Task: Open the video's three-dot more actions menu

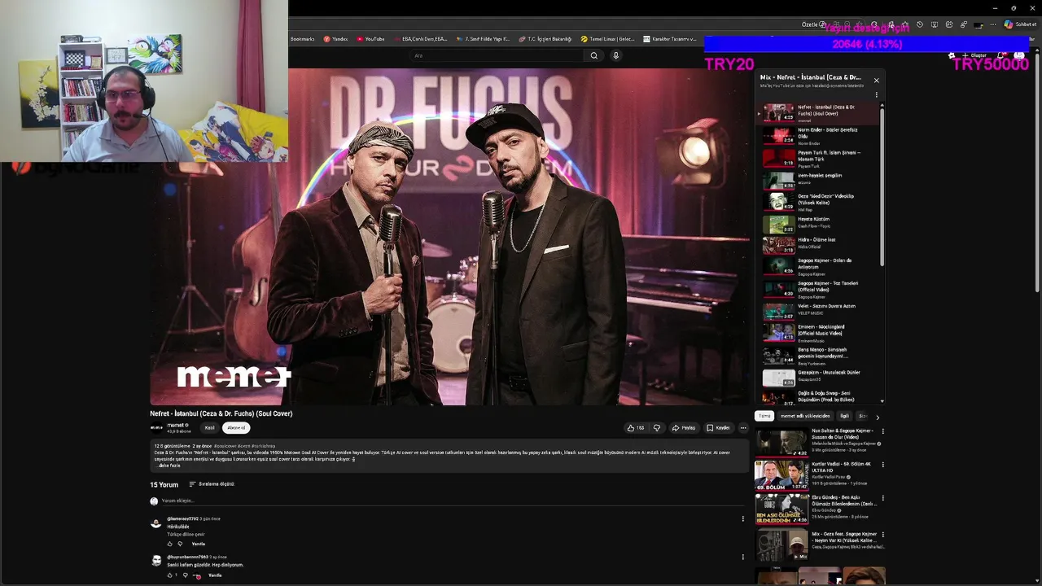Action: tap(742, 427)
